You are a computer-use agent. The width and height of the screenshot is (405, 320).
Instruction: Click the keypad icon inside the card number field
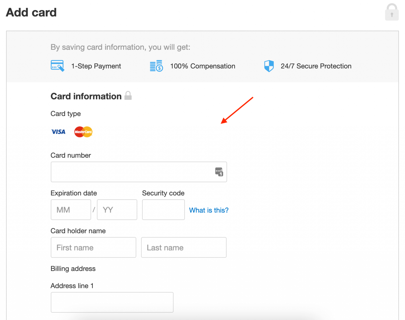pyautogui.click(x=219, y=172)
